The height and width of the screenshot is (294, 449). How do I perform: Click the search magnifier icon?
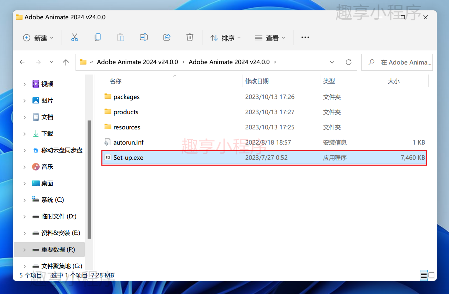pyautogui.click(x=371, y=62)
